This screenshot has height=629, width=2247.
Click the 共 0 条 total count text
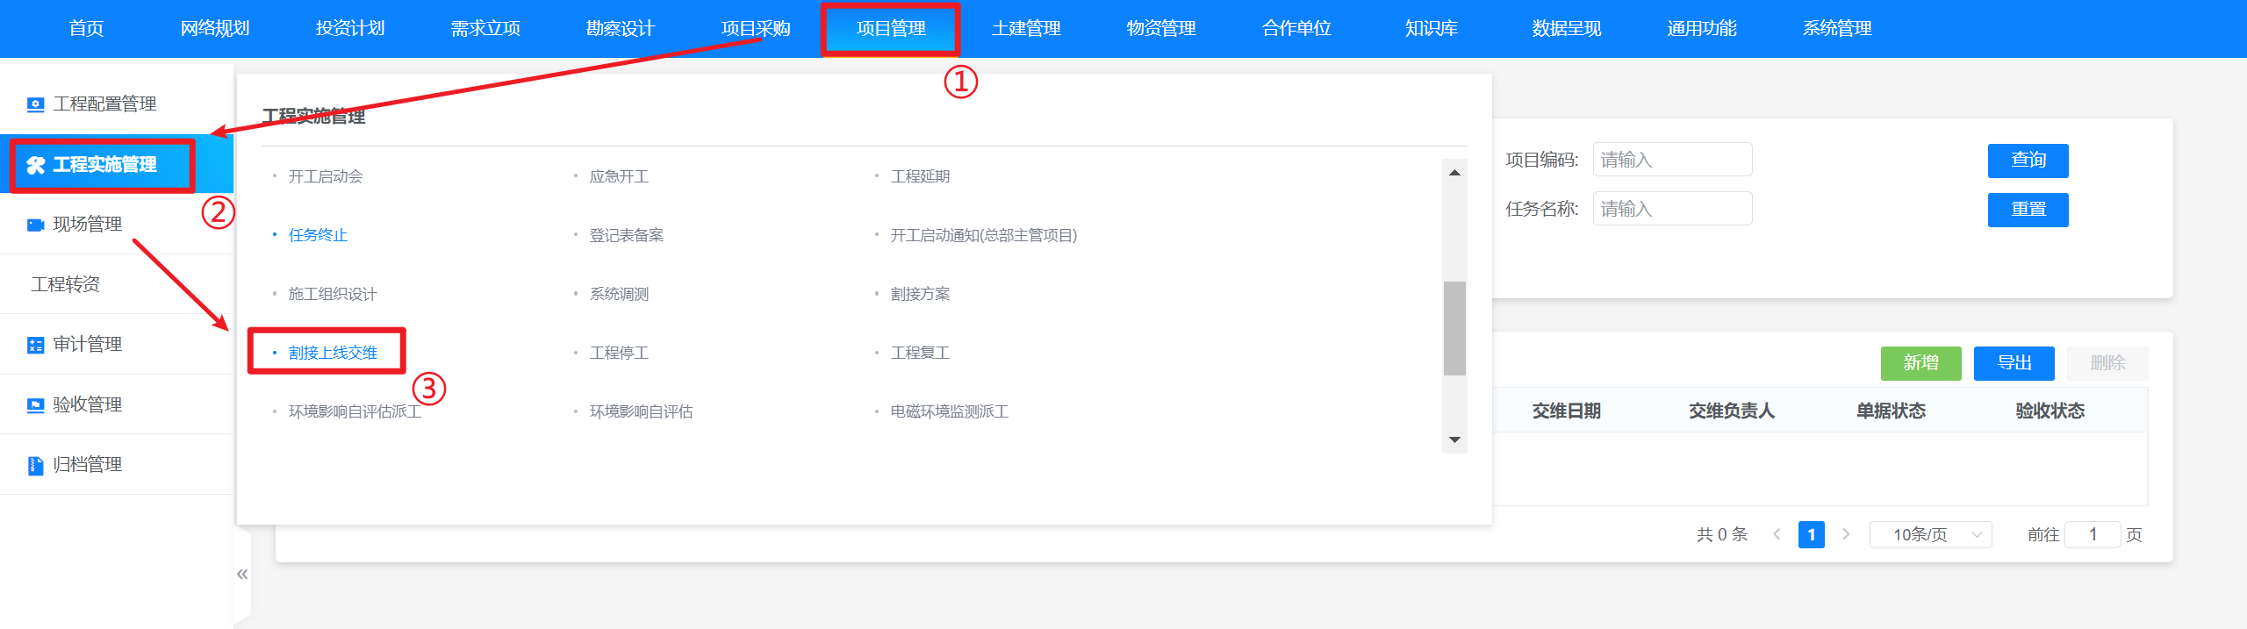click(1722, 534)
